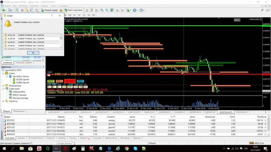
Task: Click the Новый ордер button
Action: 49,10
